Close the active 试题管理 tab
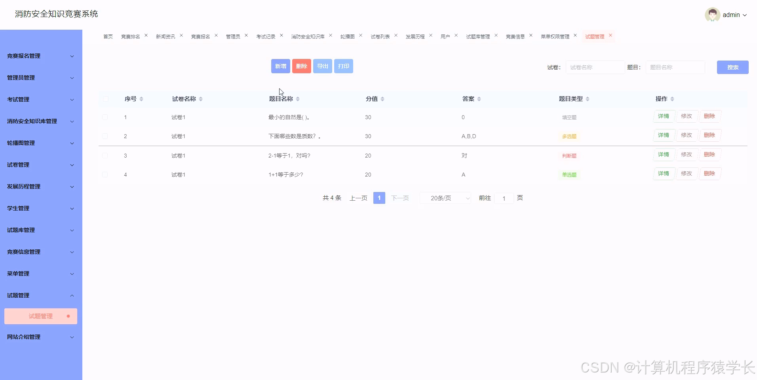757x380 pixels. pos(611,35)
